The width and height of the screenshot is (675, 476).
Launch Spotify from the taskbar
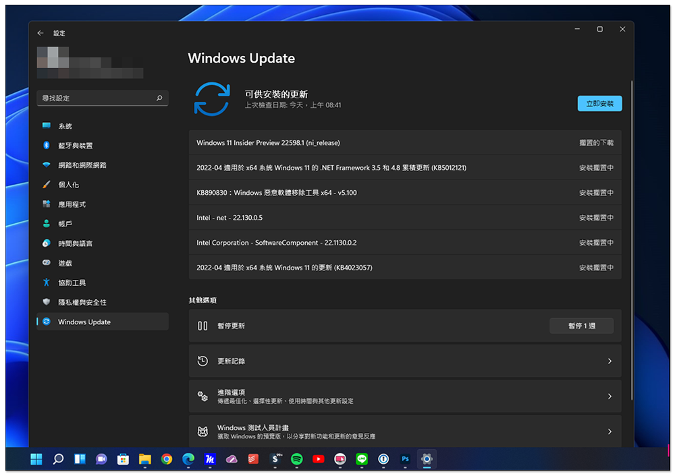coord(296,459)
